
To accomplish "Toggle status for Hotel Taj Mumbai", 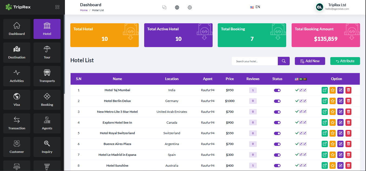I will (x=277, y=90).
